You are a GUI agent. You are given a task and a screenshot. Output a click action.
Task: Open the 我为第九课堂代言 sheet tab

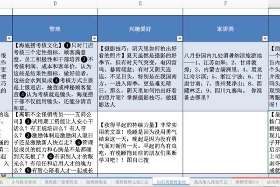coord(209,181)
